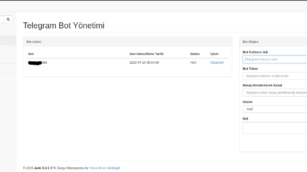Select the date cell 2023-07-24 08:34:08
Screen dimensions: 307x172
(x=144, y=62)
